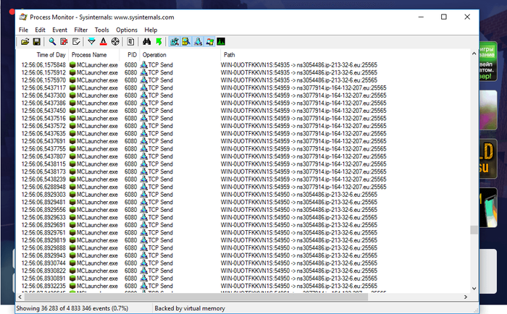Click the TCP Send text in row 12:56:06,5437635
This screenshot has width=507, height=314.
coord(160,133)
